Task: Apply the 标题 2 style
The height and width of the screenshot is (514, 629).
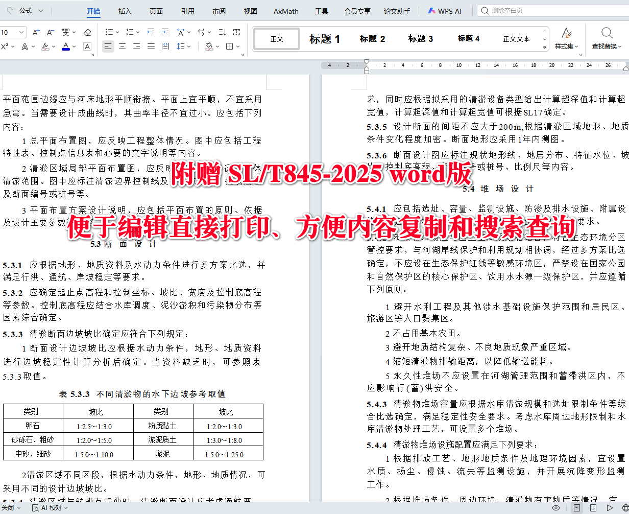Action: (x=372, y=39)
